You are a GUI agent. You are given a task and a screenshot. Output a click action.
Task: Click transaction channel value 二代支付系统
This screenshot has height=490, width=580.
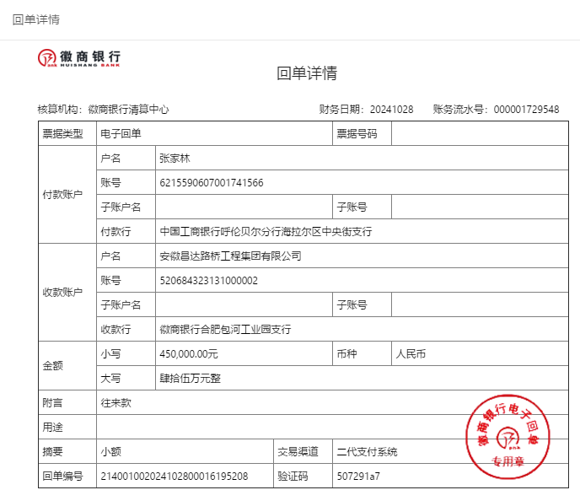pos(366,452)
